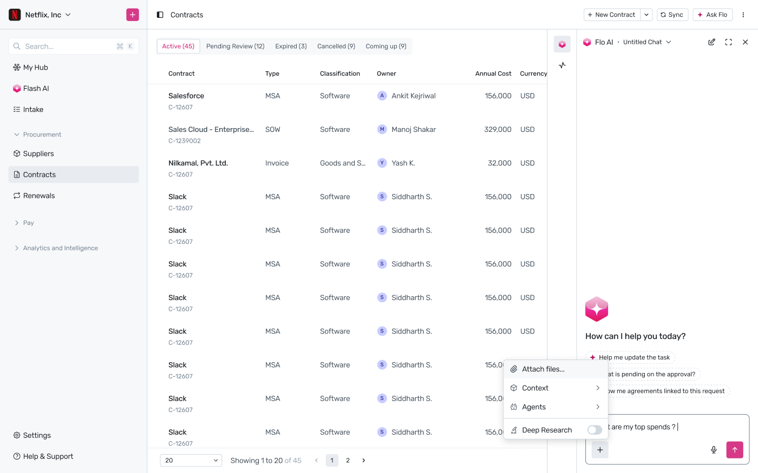Toggle the Deep Research switch
This screenshot has height=473, width=758.
point(594,430)
